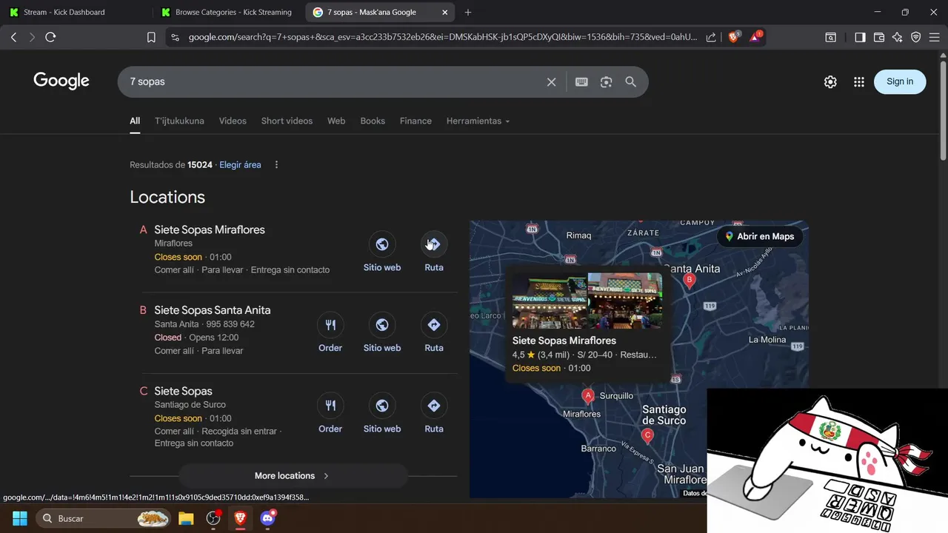The height and width of the screenshot is (533, 948).
Task: Click map pin A near Surquillo
Action: click(x=589, y=396)
